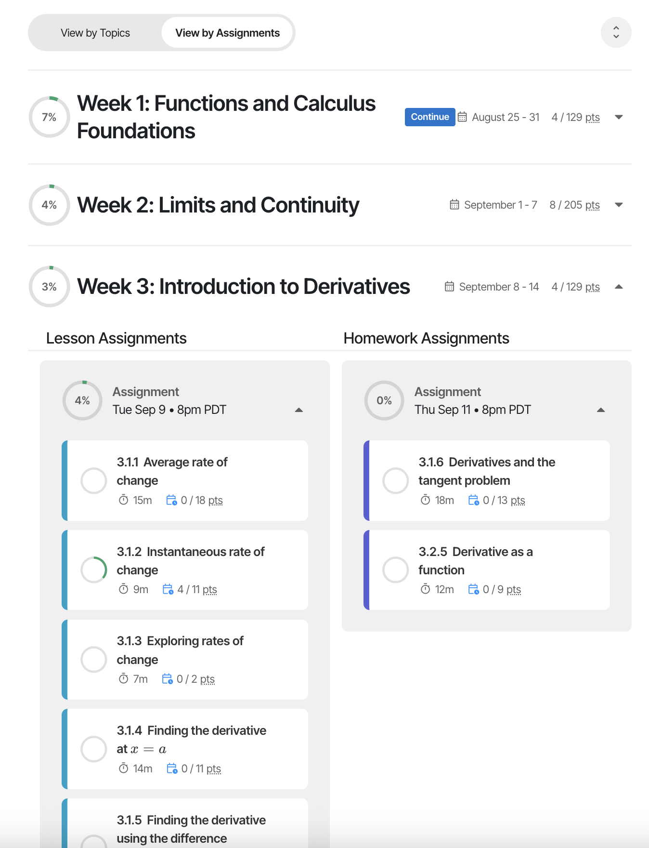Click the expand/collapse all icon button
Viewport: 649px width, 848px height.
click(x=616, y=32)
